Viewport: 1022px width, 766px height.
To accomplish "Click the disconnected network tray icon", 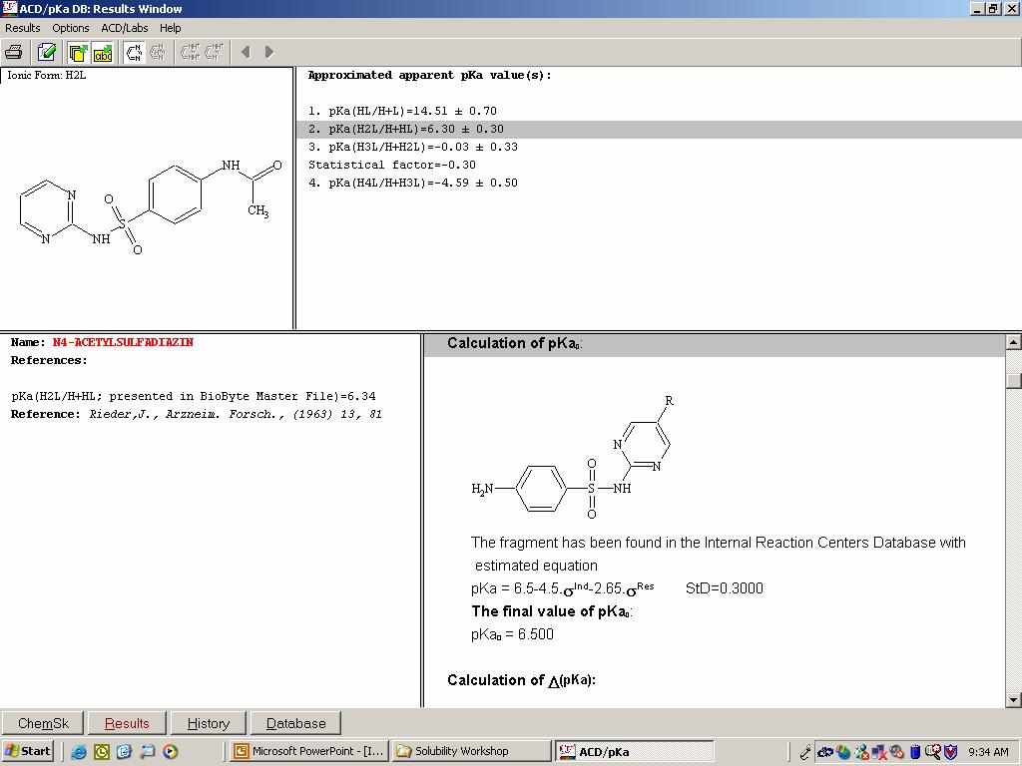I will click(878, 752).
